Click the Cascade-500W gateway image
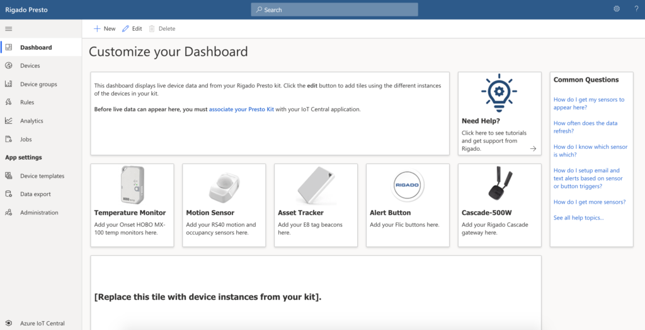This screenshot has height=330, width=645. pos(500,183)
